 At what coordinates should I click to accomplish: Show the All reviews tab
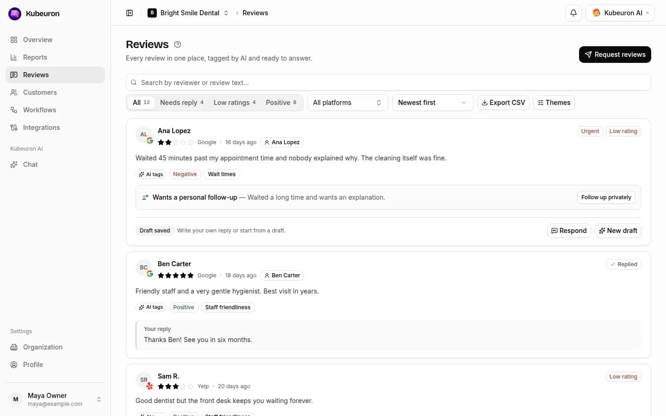point(141,103)
